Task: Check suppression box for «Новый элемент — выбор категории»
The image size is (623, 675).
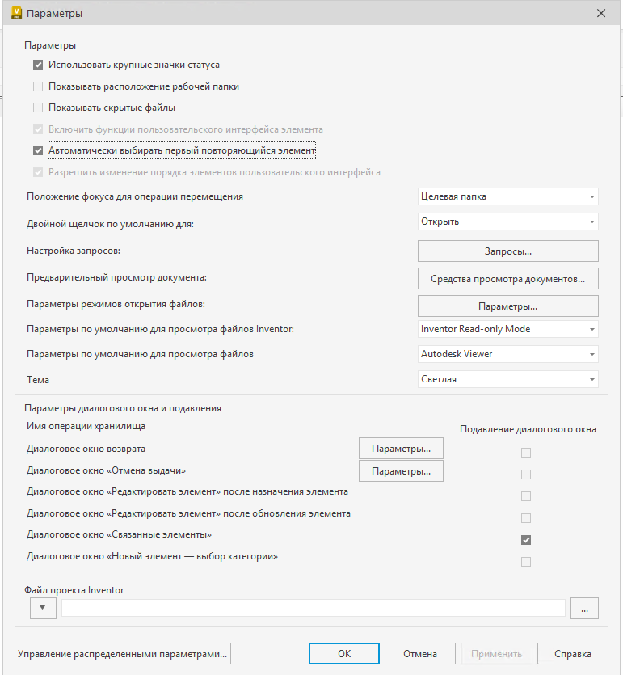Action: 526,562
